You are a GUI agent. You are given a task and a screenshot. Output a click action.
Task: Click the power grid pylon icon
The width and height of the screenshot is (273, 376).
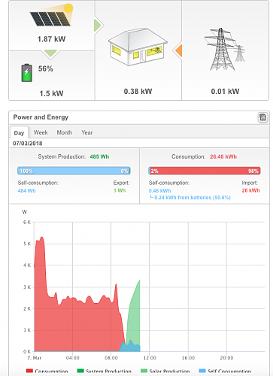(x=225, y=49)
